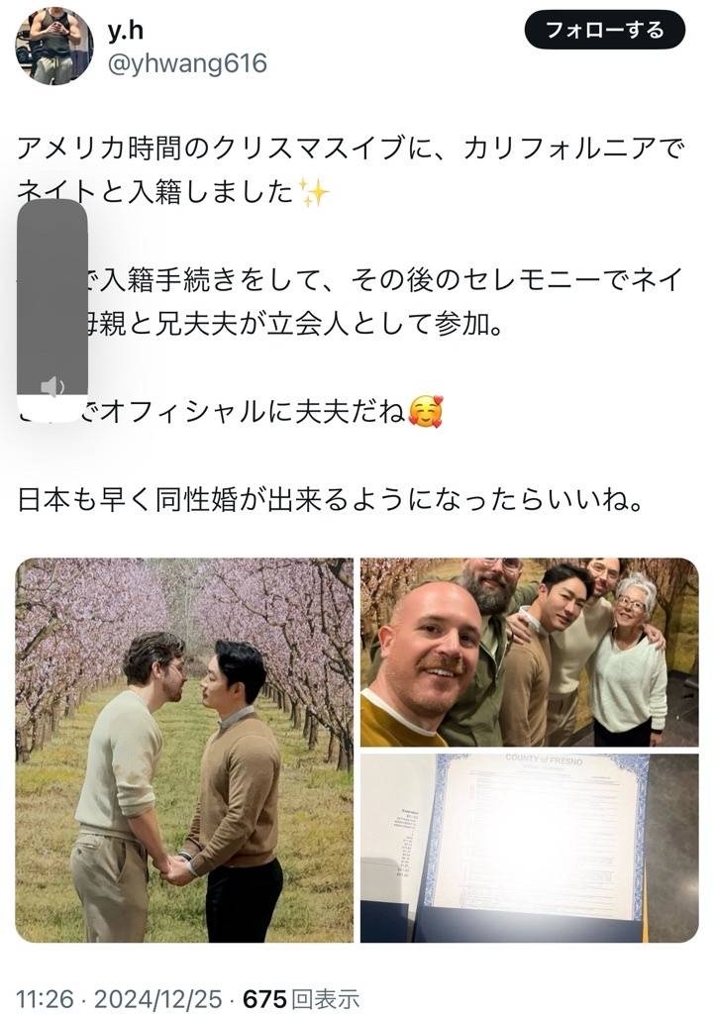This screenshot has height=1014, width=714.
Task: Click the 2024/12/25 post date
Action: 158,998
